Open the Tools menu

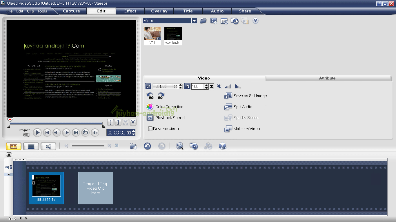pos(42,11)
